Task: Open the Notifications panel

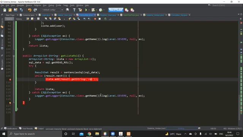Action: point(11,129)
